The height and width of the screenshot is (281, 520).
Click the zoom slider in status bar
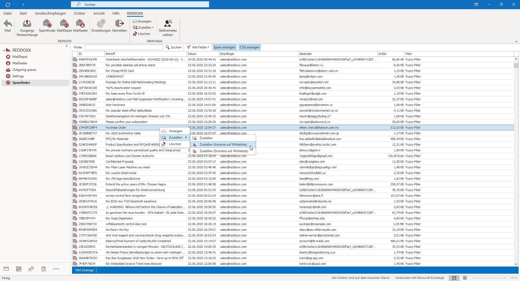click(489, 278)
